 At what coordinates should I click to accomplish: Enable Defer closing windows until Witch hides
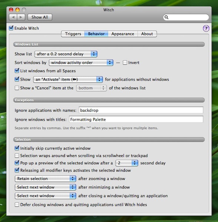click(17, 205)
